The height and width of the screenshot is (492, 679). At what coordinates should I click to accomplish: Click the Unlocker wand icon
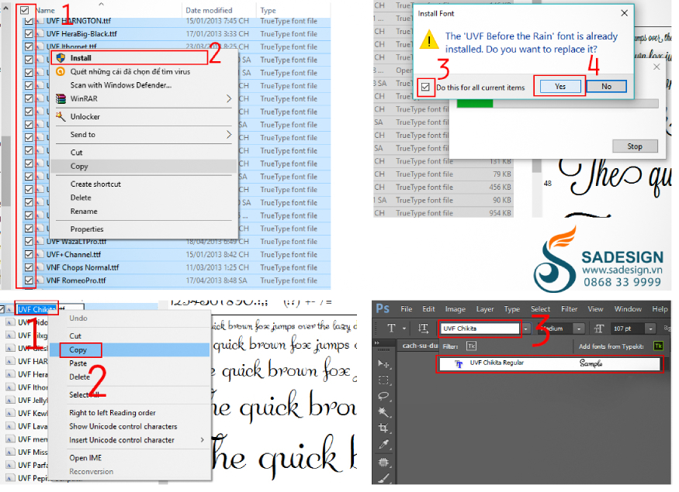pyautogui.click(x=61, y=118)
